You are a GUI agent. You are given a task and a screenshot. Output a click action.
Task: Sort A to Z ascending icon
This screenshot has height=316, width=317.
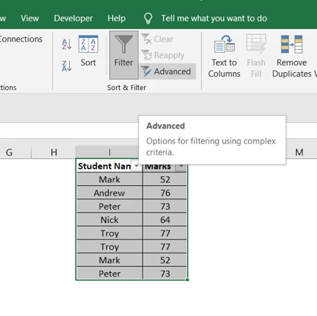click(x=67, y=45)
